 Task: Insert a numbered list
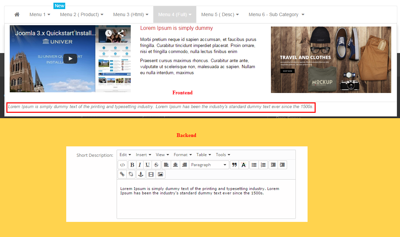click(263, 165)
